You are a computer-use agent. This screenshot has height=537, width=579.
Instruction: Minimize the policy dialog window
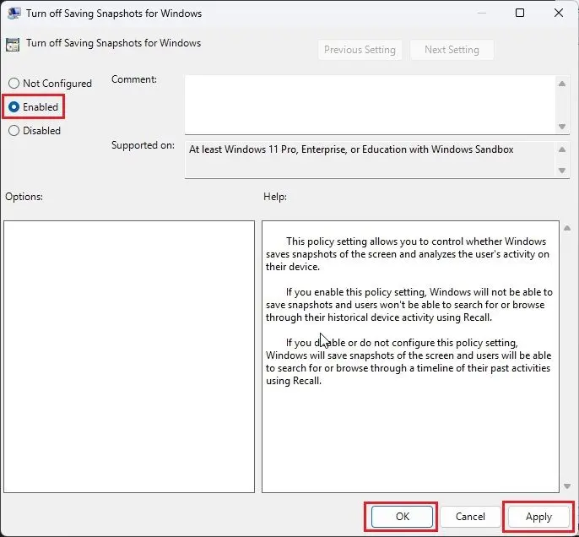(x=481, y=13)
